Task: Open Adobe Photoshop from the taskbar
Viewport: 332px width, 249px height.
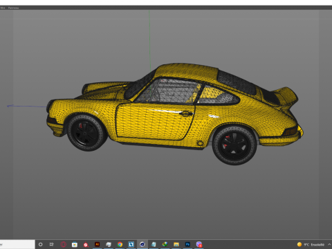Action: pyautogui.click(x=187, y=244)
